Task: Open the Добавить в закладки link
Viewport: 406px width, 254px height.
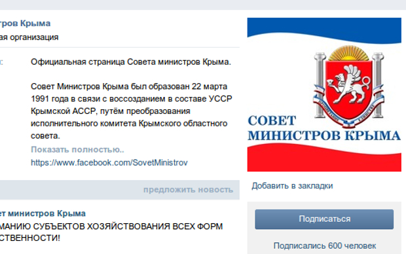Action: coord(292,186)
